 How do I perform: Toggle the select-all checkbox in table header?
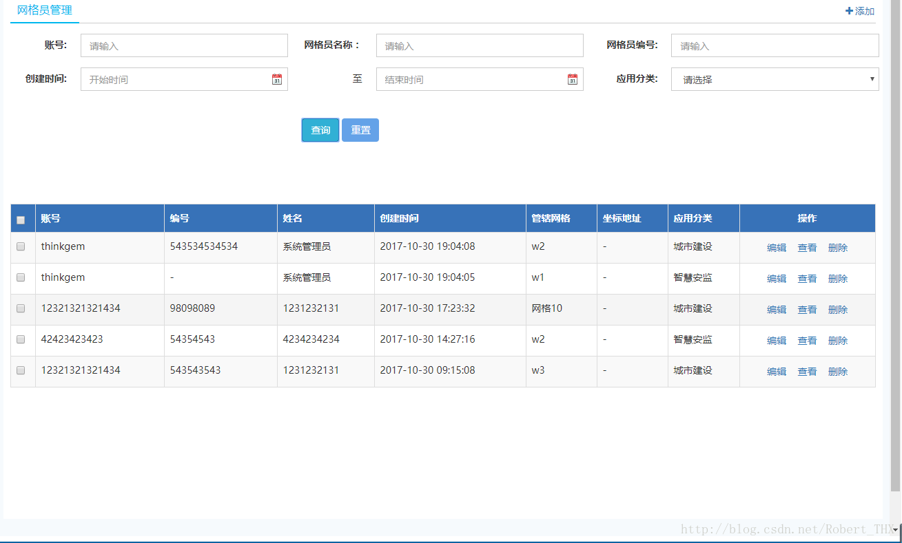[21, 220]
